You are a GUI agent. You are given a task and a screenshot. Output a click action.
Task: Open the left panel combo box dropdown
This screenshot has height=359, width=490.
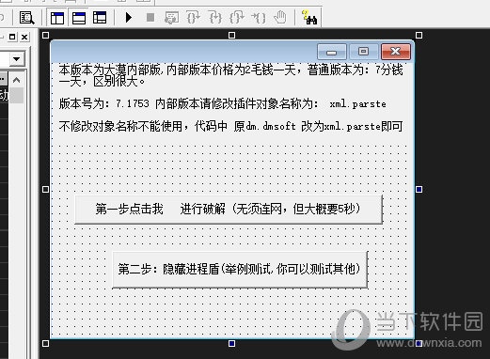coord(17,58)
